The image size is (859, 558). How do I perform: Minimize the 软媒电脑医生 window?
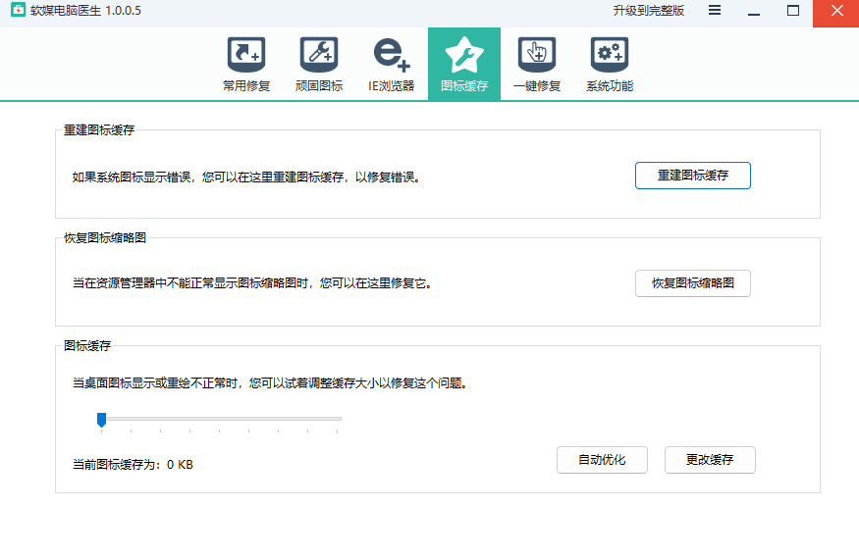click(x=754, y=11)
